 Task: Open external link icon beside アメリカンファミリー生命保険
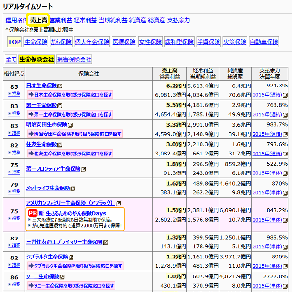click(x=118, y=204)
